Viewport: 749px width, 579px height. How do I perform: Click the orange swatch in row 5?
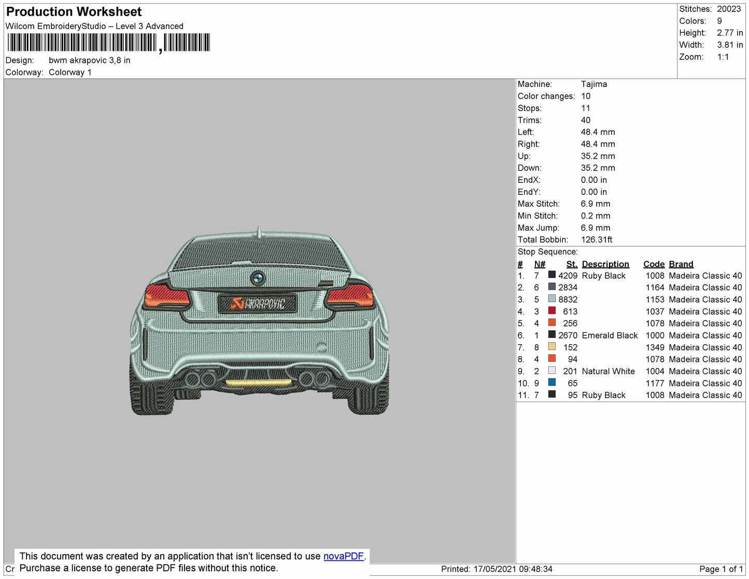[552, 322]
